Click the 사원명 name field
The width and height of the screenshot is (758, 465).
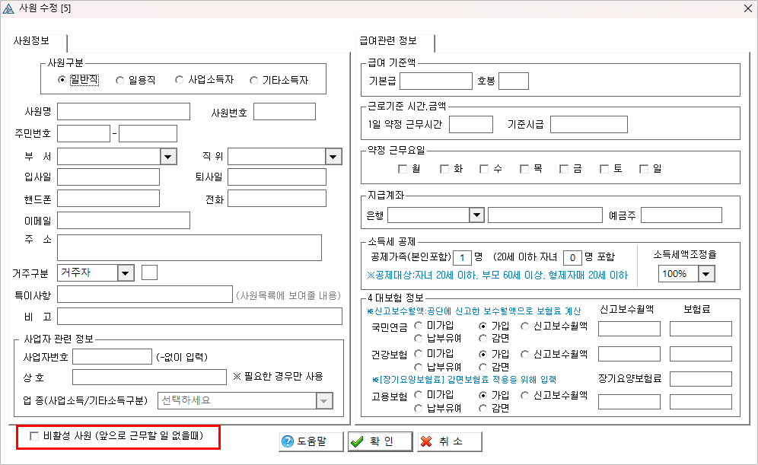(124, 112)
